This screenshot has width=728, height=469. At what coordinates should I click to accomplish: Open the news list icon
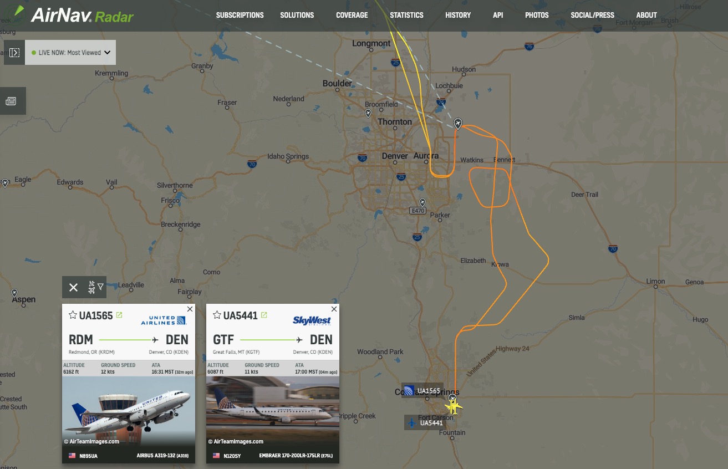(11, 101)
